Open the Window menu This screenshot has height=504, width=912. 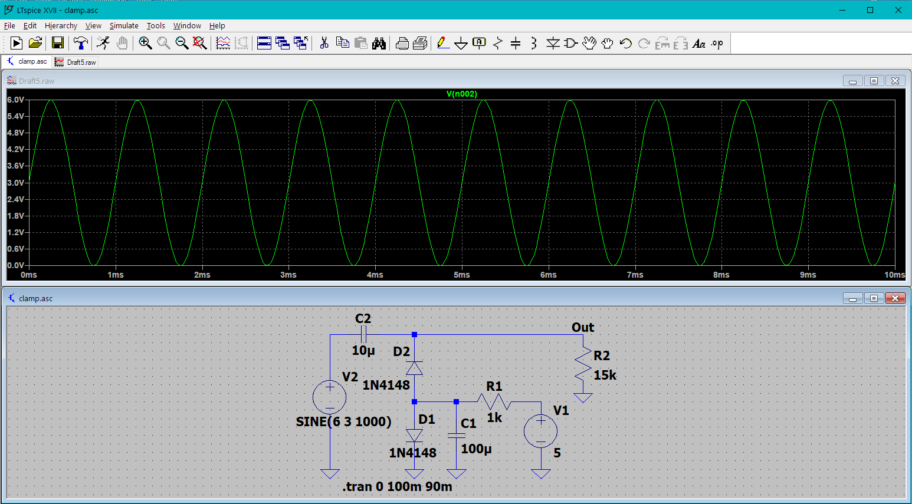[x=187, y=25]
